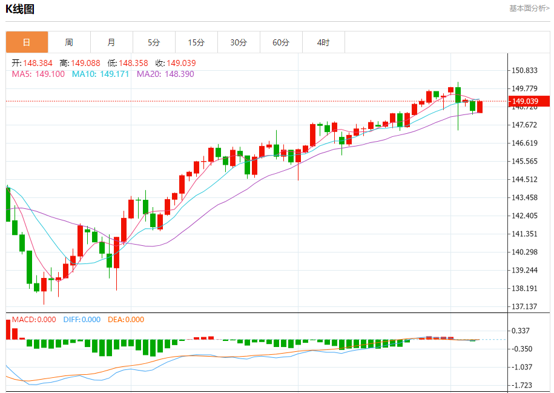The height and width of the screenshot is (393, 554).
Task: Select the 日 daily chart tab
Action: click(27, 42)
